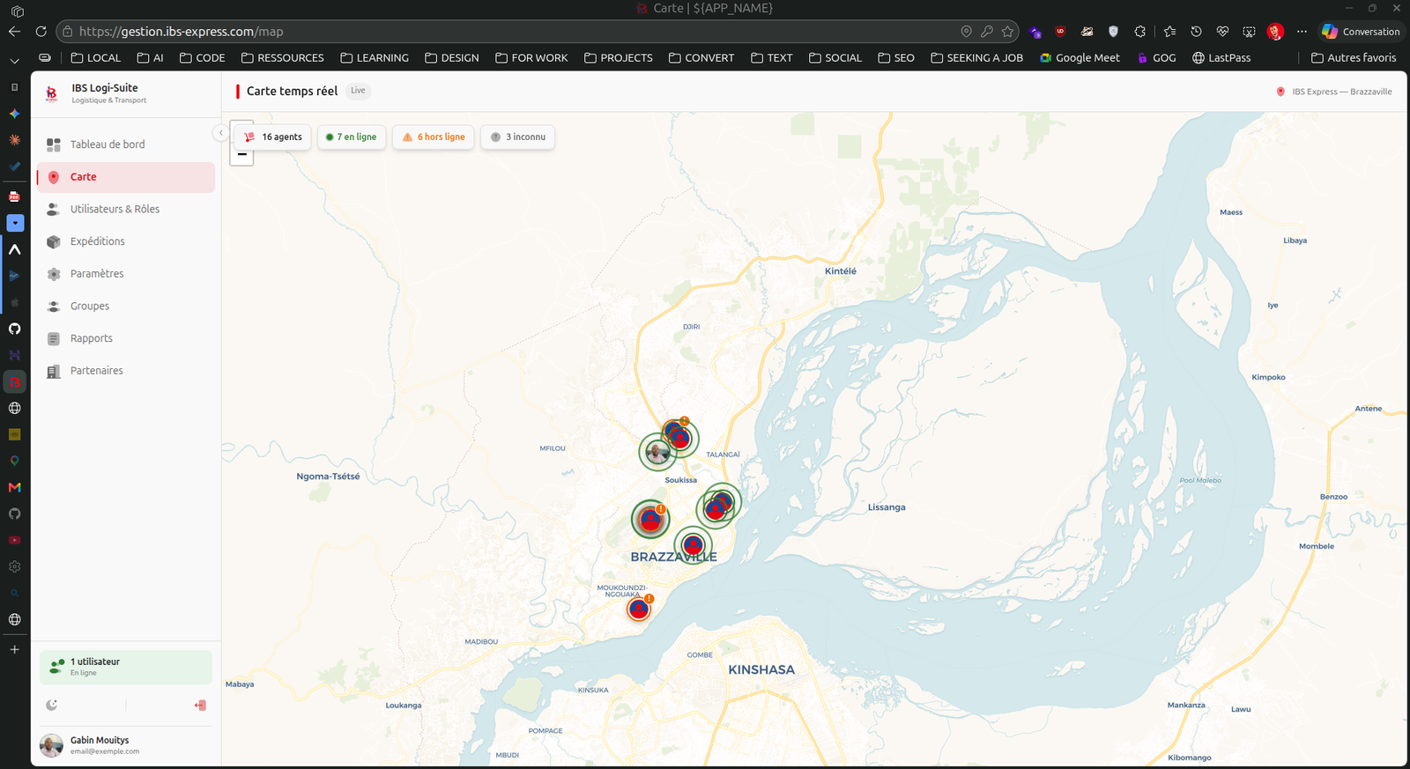Open Gabin Mouitys user profile
Screen dimensions: 1410x769
tap(126, 745)
